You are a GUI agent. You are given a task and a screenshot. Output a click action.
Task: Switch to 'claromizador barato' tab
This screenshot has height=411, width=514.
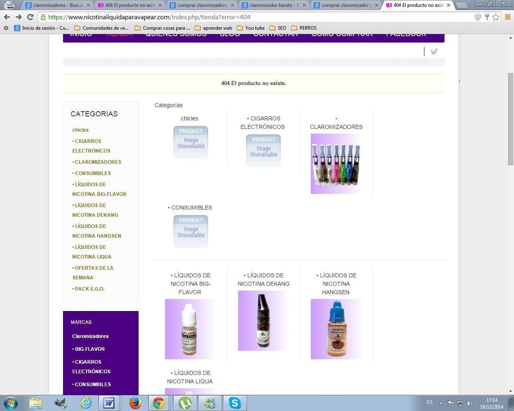pyautogui.click(x=274, y=5)
